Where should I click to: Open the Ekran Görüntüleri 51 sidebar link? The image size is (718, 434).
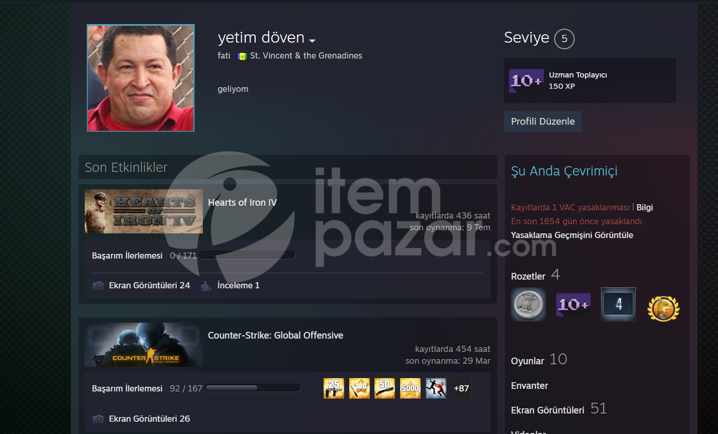559,409
